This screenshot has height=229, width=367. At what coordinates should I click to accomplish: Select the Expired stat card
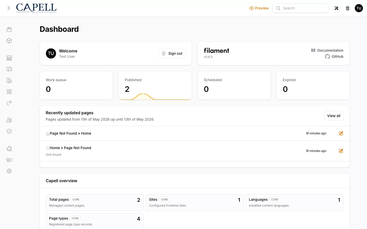coord(313,85)
